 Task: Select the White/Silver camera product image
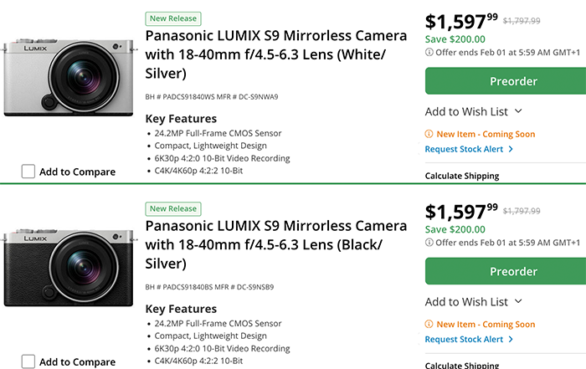(68, 76)
